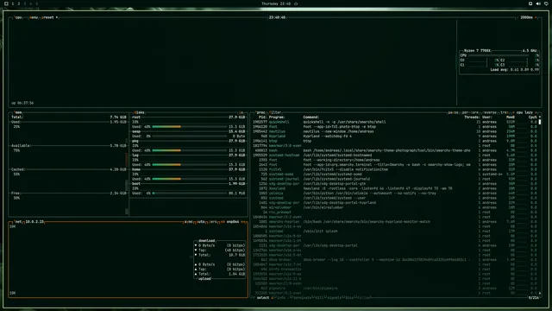Click the root disk usage bar
The height and width of the screenshot is (311, 552).
point(190,127)
